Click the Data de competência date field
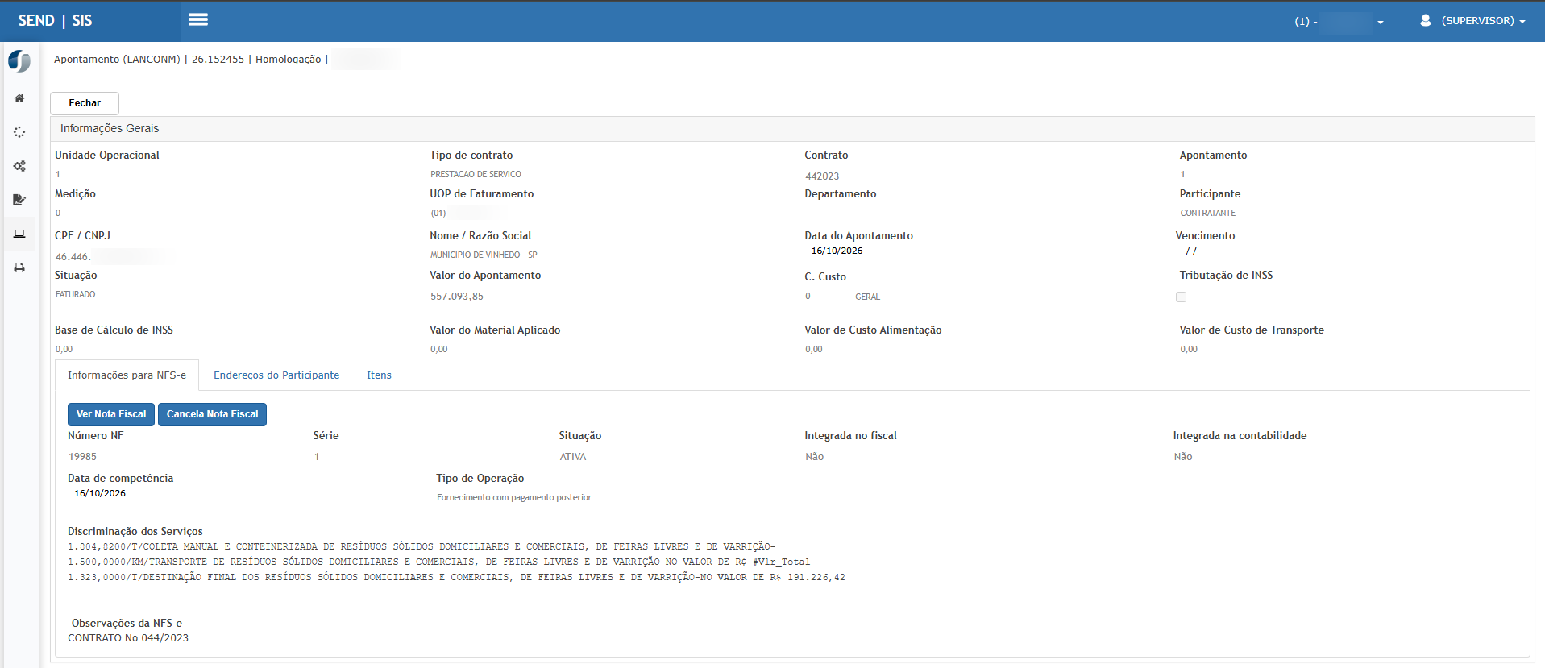 click(100, 493)
